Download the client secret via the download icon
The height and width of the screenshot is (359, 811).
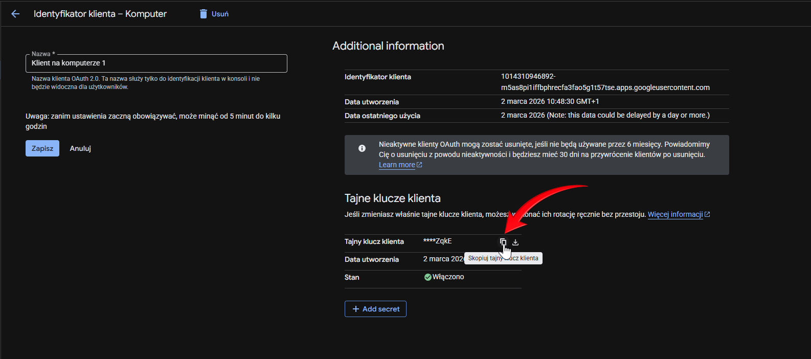[515, 242]
